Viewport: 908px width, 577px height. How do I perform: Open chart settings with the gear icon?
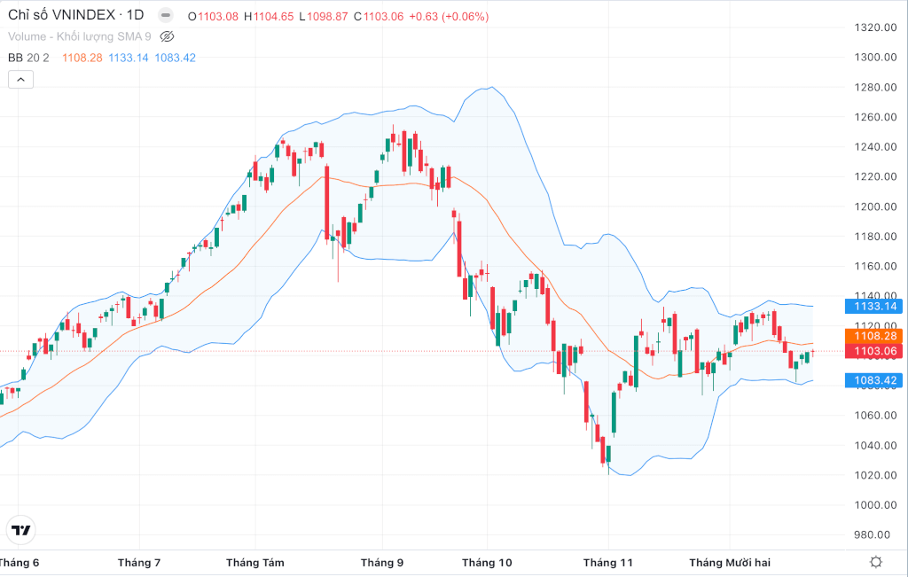[x=876, y=562]
